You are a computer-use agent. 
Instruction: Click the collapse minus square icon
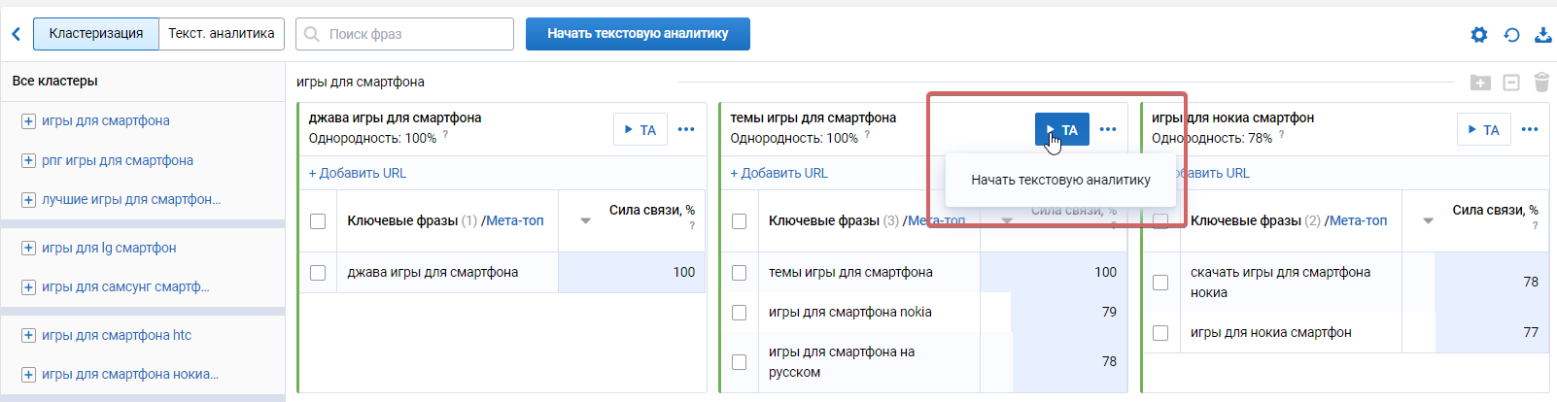1511,83
